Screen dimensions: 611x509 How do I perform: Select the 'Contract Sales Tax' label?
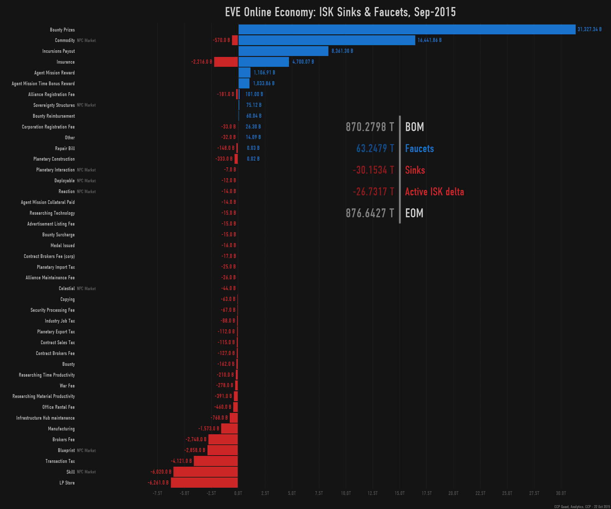tap(58, 343)
